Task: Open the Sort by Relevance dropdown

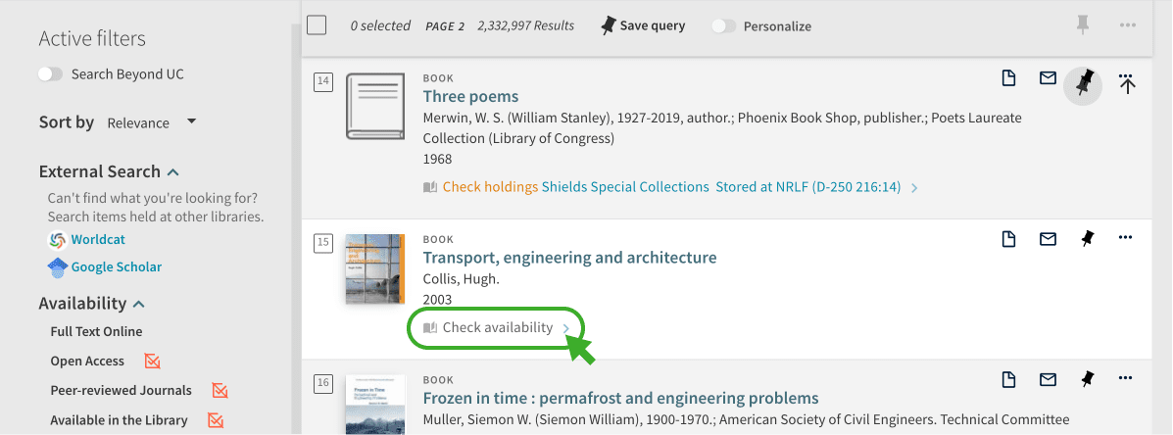Action: click(151, 122)
